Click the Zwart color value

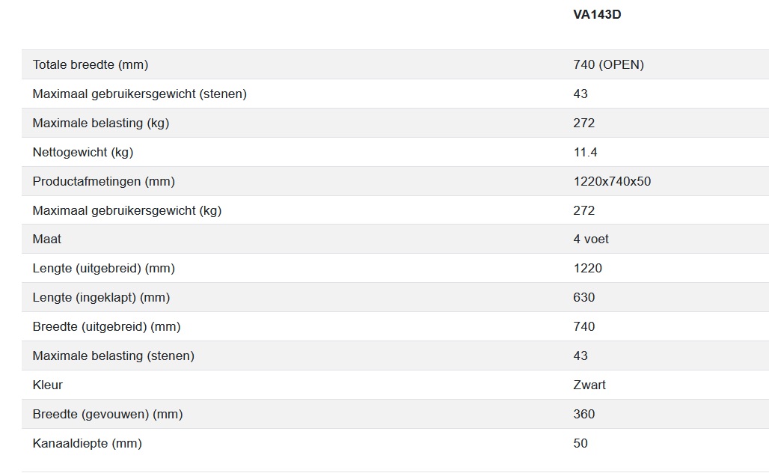[589, 385]
